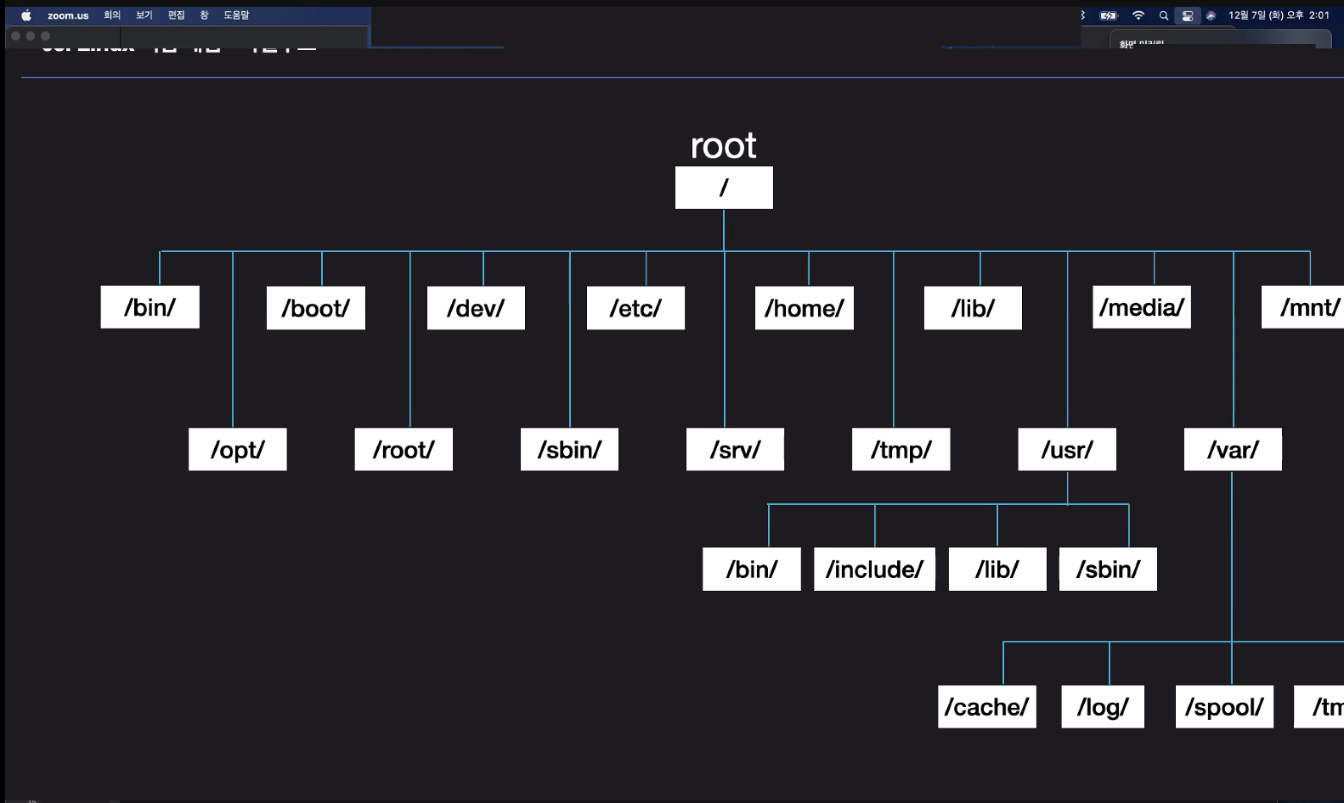The width and height of the screenshot is (1344, 803).
Task: Click the /usr/ directory box
Action: 1067,450
